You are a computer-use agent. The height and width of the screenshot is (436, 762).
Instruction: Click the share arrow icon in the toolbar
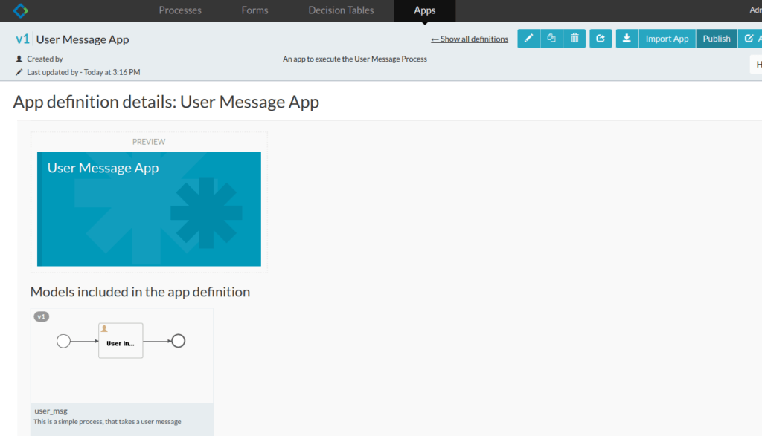point(601,38)
